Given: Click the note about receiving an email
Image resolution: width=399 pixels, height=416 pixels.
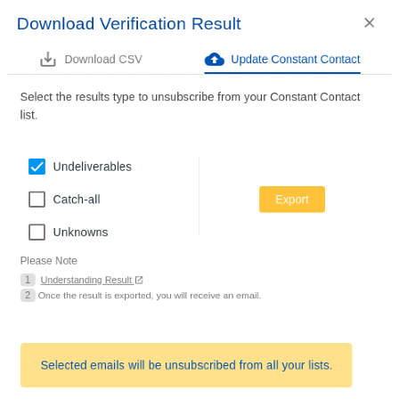Looking at the screenshot, I should 150,296.
